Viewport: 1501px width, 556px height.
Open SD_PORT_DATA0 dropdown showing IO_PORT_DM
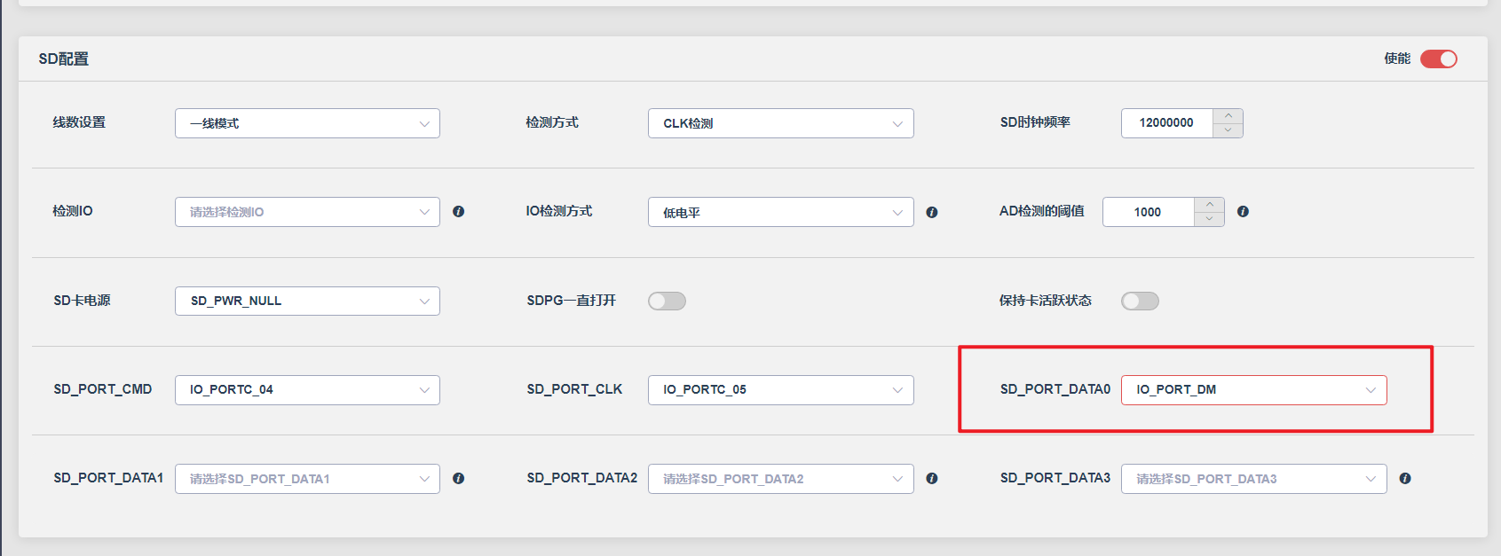point(1254,389)
